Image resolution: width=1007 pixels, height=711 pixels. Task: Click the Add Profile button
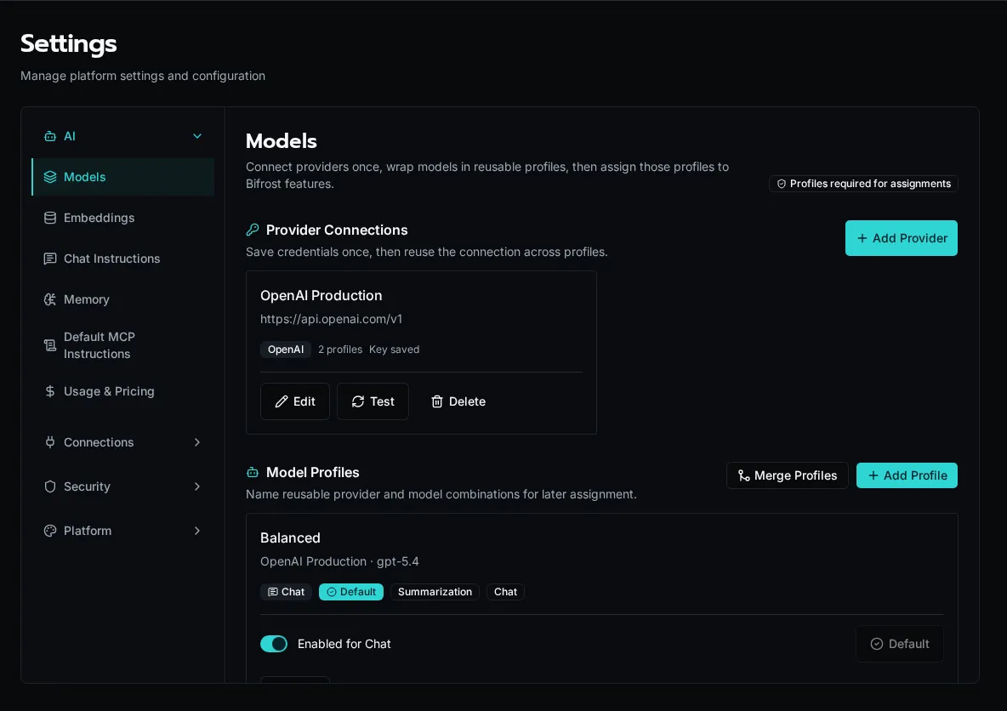click(907, 475)
